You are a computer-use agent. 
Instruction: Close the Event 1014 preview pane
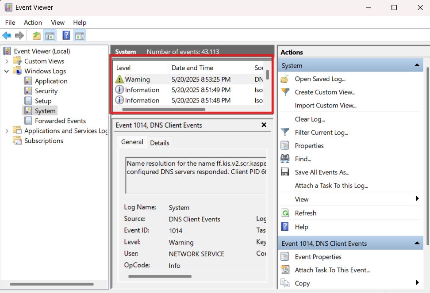pos(264,125)
